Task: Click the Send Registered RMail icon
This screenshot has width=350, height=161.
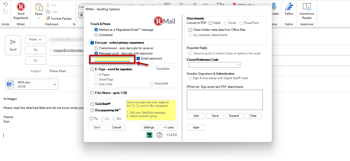Action: (21, 7)
